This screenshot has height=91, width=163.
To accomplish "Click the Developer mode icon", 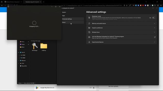I will (x=89, y=18).
